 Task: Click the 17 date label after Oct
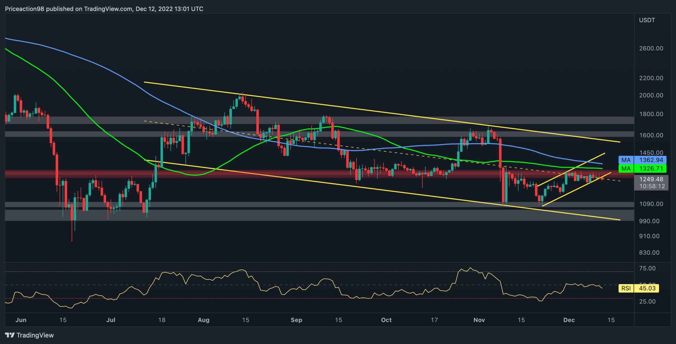pyautogui.click(x=434, y=320)
